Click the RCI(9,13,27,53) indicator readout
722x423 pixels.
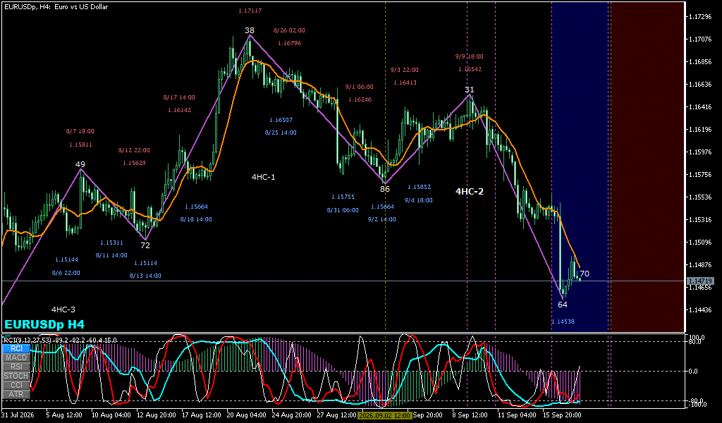point(60,340)
